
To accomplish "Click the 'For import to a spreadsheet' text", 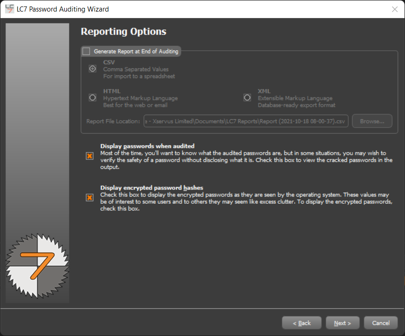I will coord(139,76).
